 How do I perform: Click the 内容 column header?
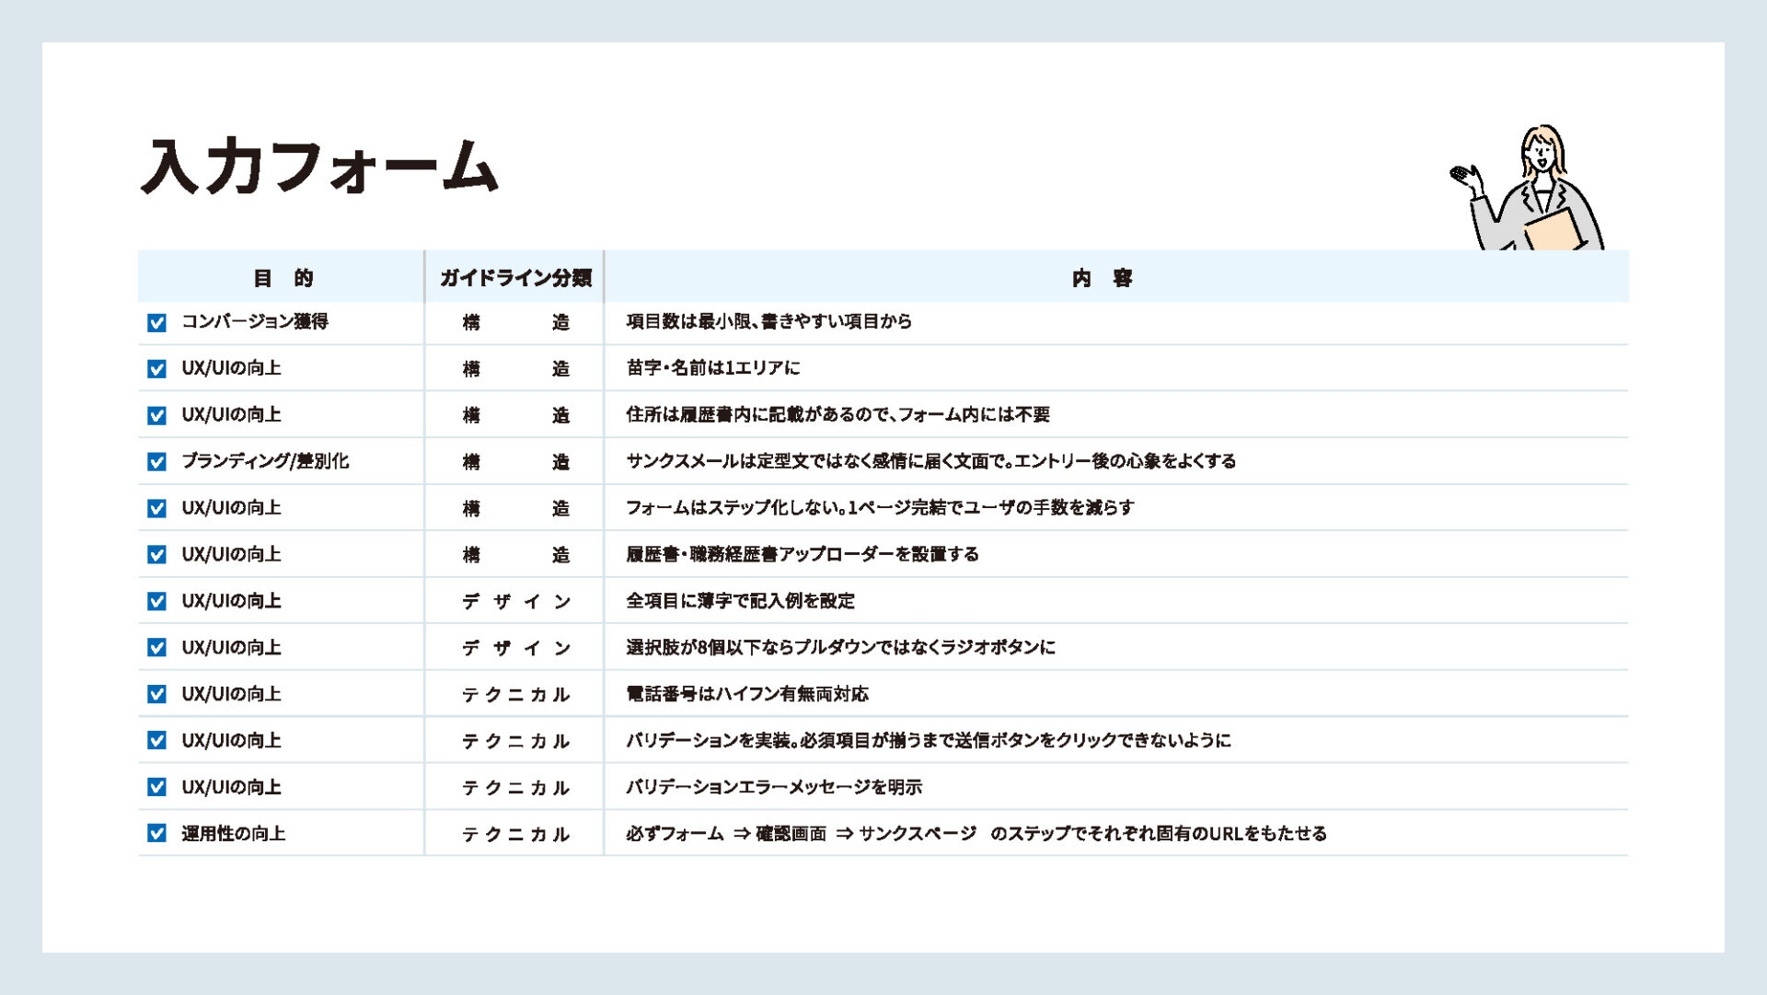coord(1102,278)
